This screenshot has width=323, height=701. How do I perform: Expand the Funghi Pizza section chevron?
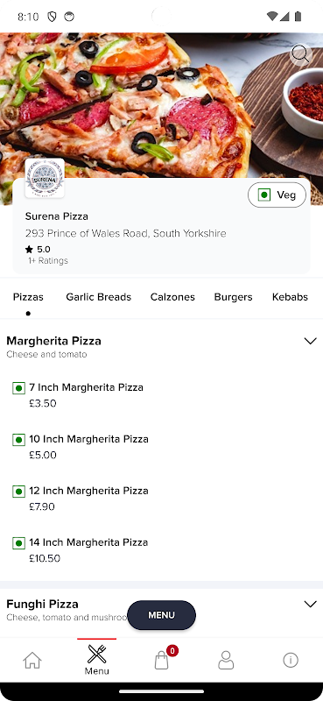(310, 604)
